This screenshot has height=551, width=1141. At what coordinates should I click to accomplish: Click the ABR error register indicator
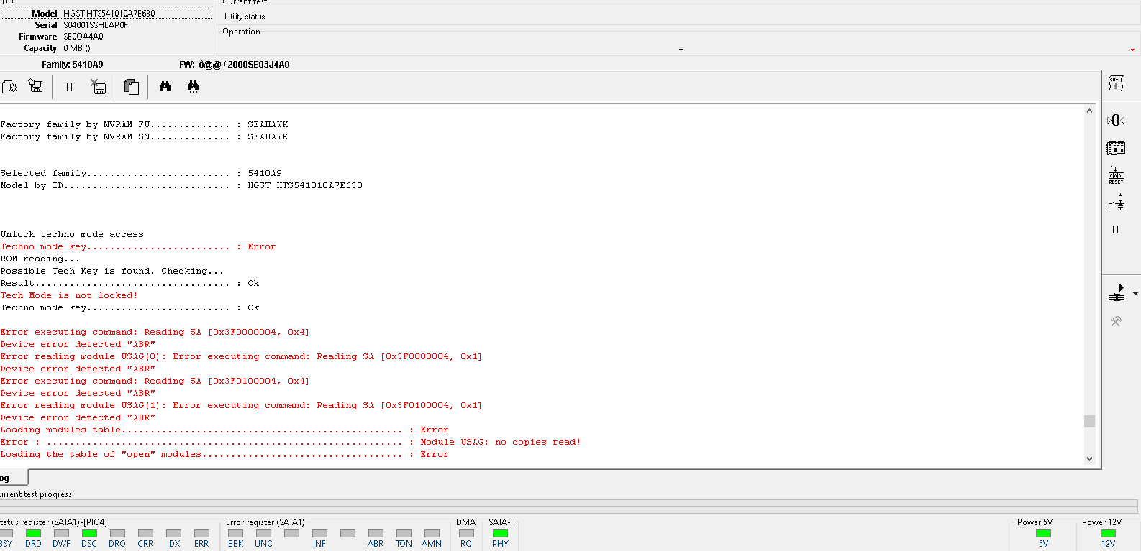376,533
